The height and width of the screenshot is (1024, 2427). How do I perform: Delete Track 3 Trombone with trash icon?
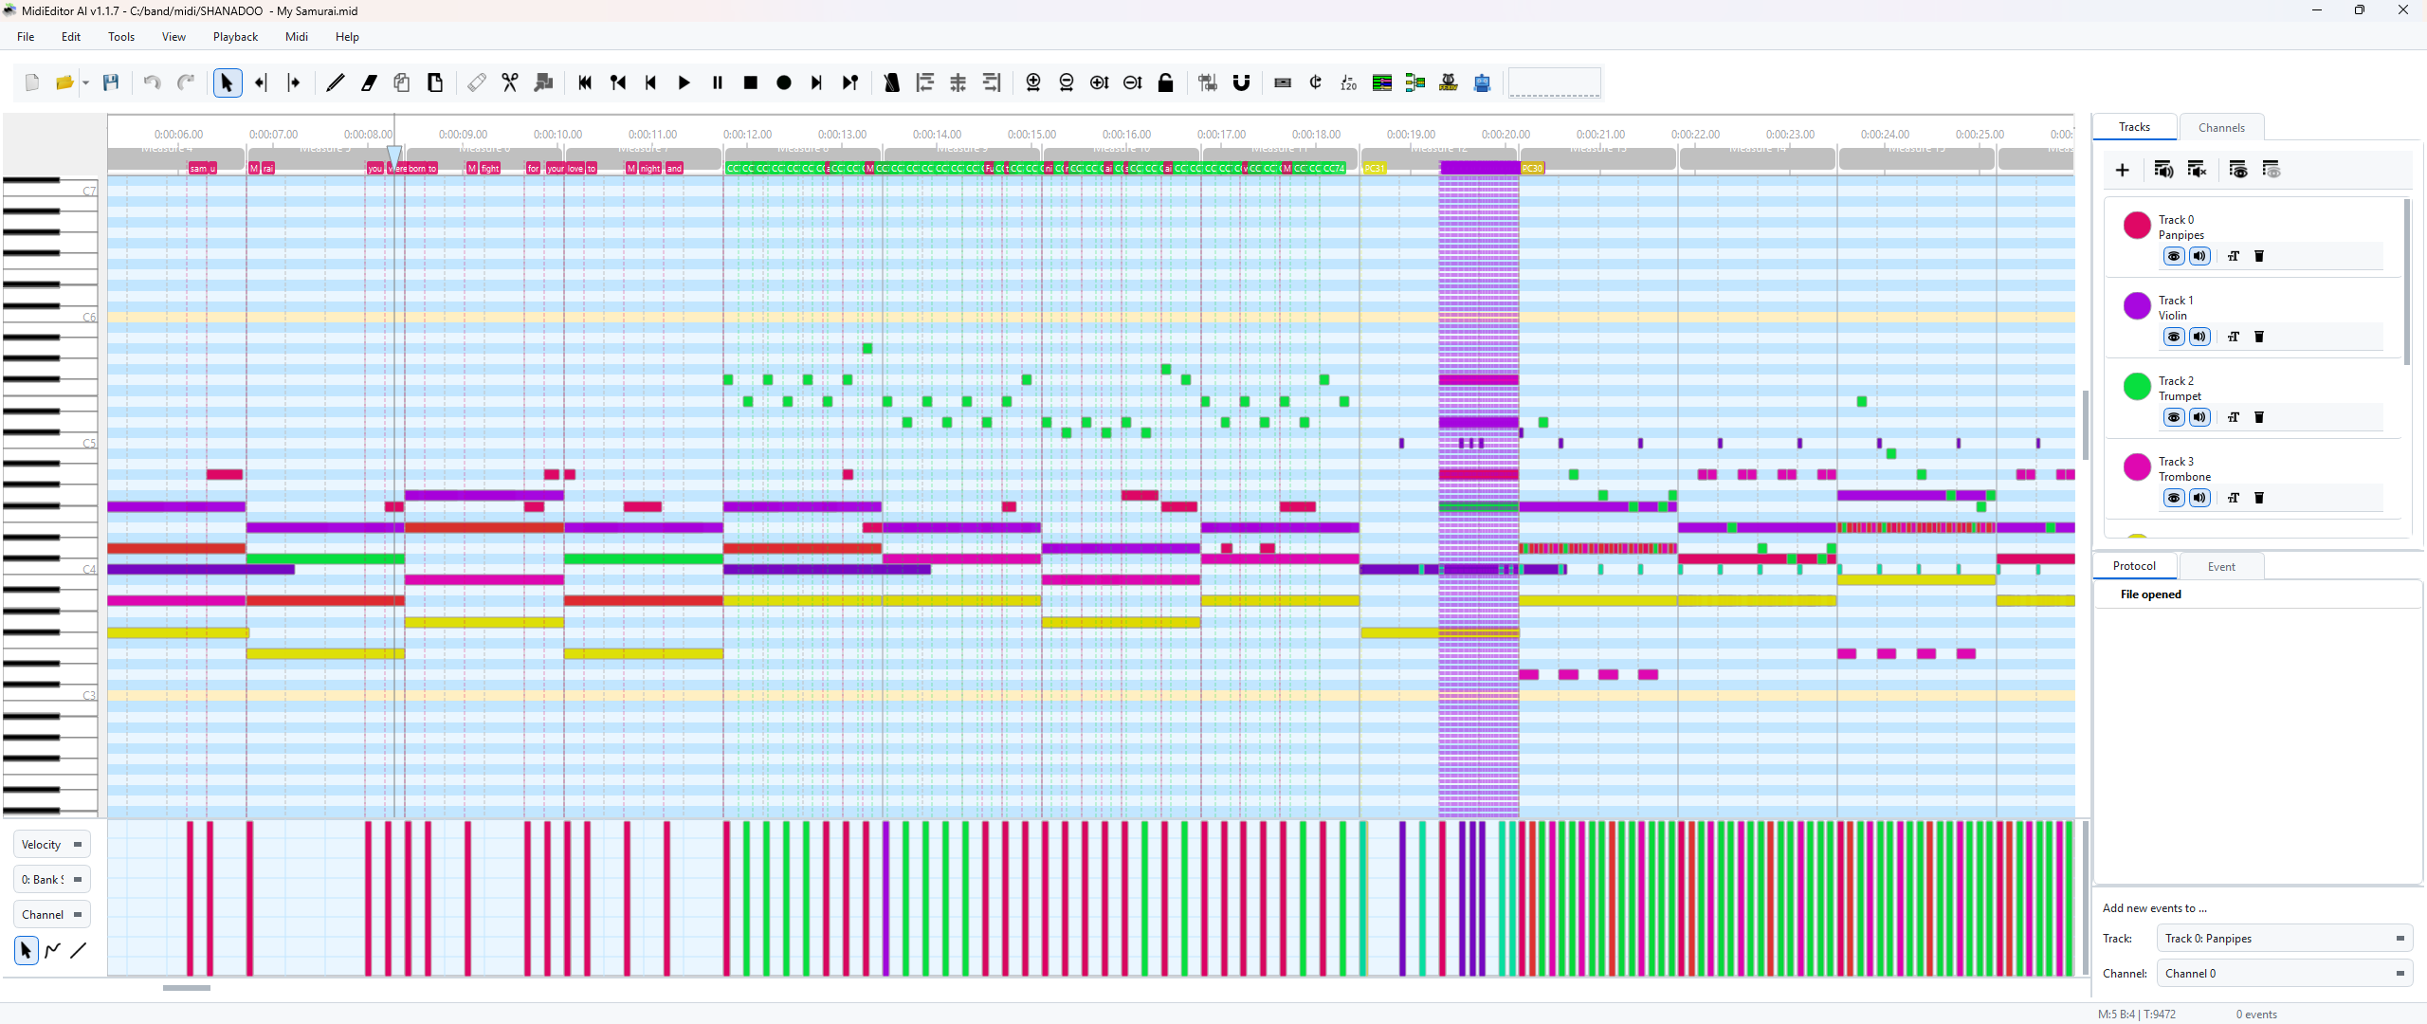(x=2258, y=498)
